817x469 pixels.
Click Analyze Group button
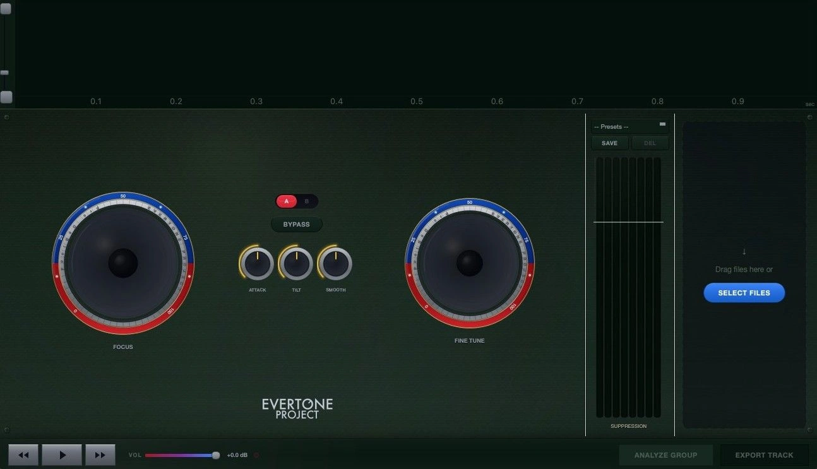pos(666,455)
